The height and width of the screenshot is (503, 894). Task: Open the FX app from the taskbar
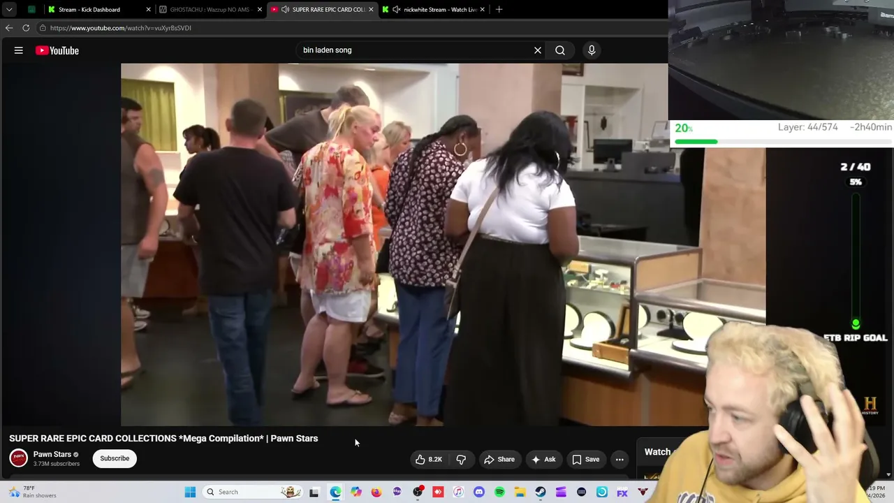[622, 492]
